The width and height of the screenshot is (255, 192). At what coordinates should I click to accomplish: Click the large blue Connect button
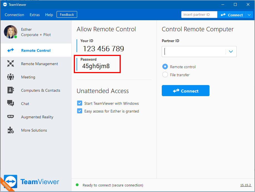coord(186,91)
